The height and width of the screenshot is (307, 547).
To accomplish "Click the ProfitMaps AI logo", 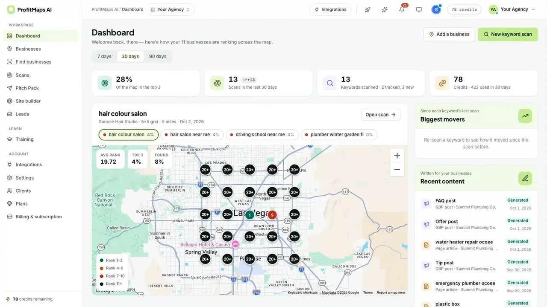I will (29, 9).
